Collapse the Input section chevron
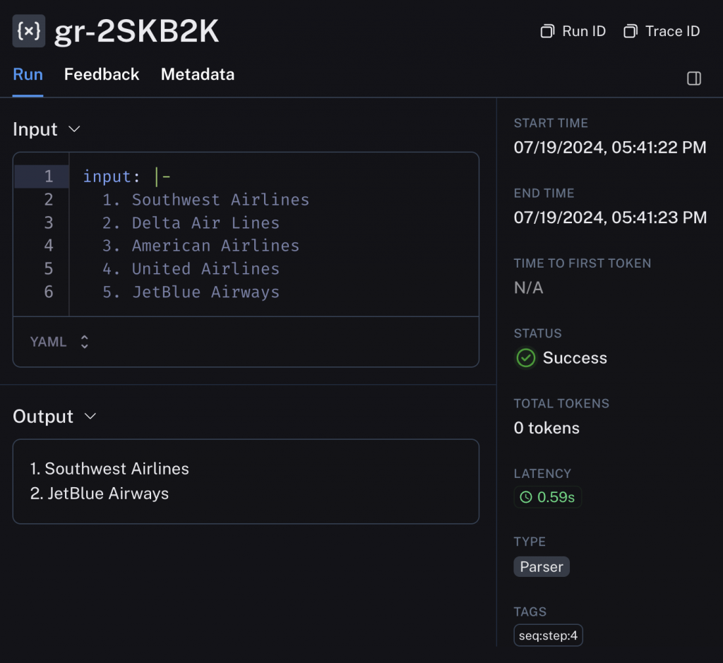The height and width of the screenshot is (663, 723). [x=74, y=129]
